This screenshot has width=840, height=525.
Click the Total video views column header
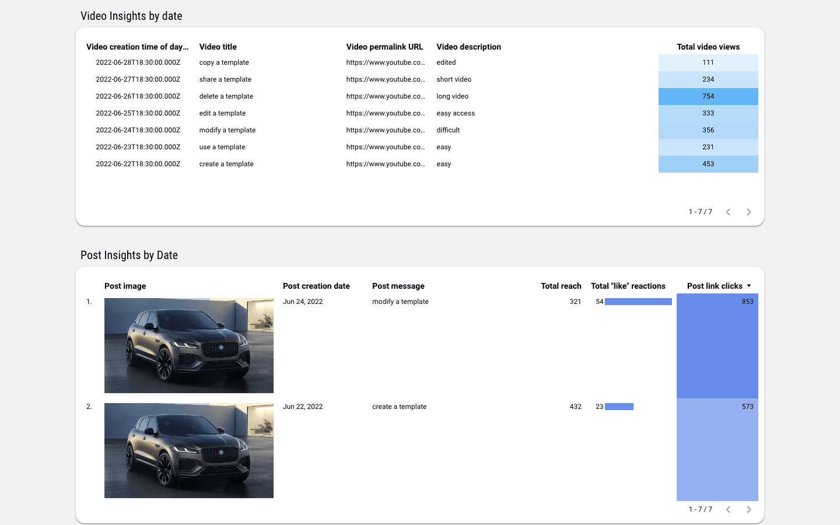click(708, 47)
